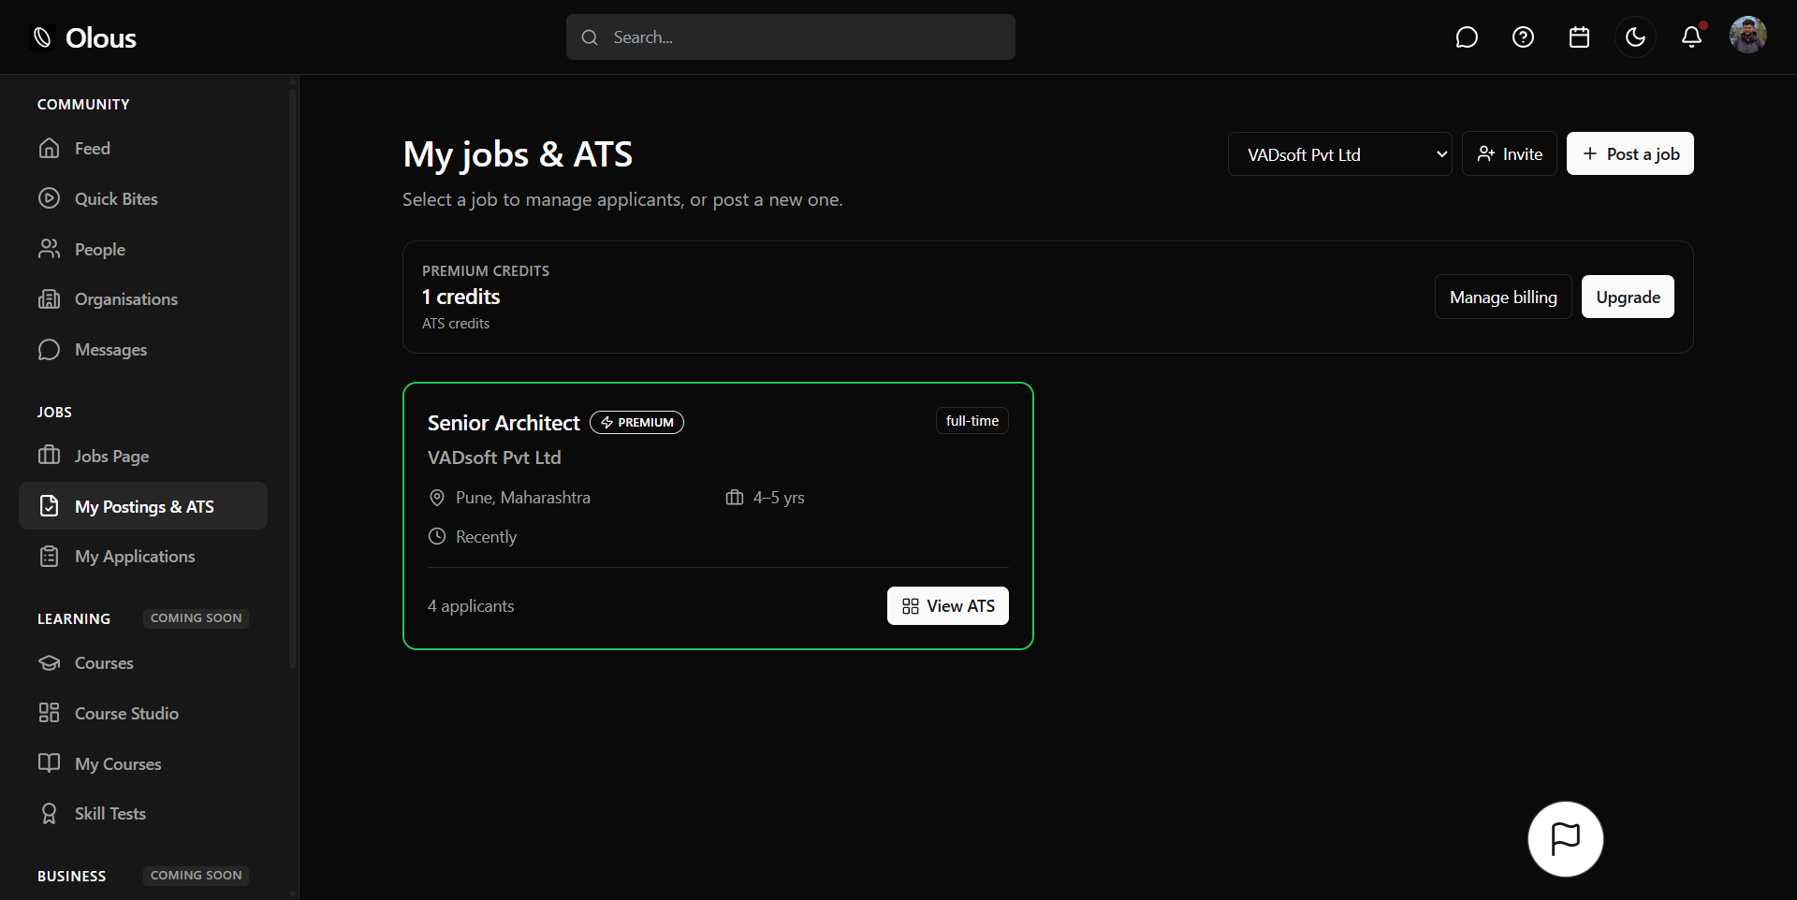Click the add-user icon in Invite button

tap(1485, 153)
